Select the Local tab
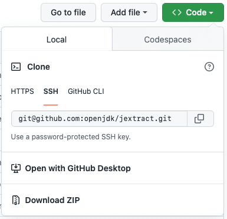The width and height of the screenshot is (227, 219). pos(57,40)
